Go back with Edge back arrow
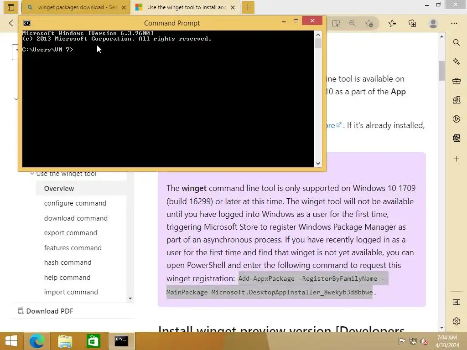 (x=12, y=23)
